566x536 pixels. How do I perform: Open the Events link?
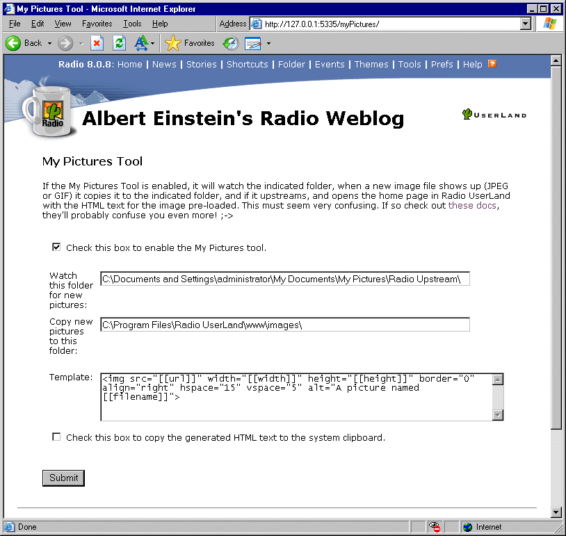pyautogui.click(x=330, y=64)
